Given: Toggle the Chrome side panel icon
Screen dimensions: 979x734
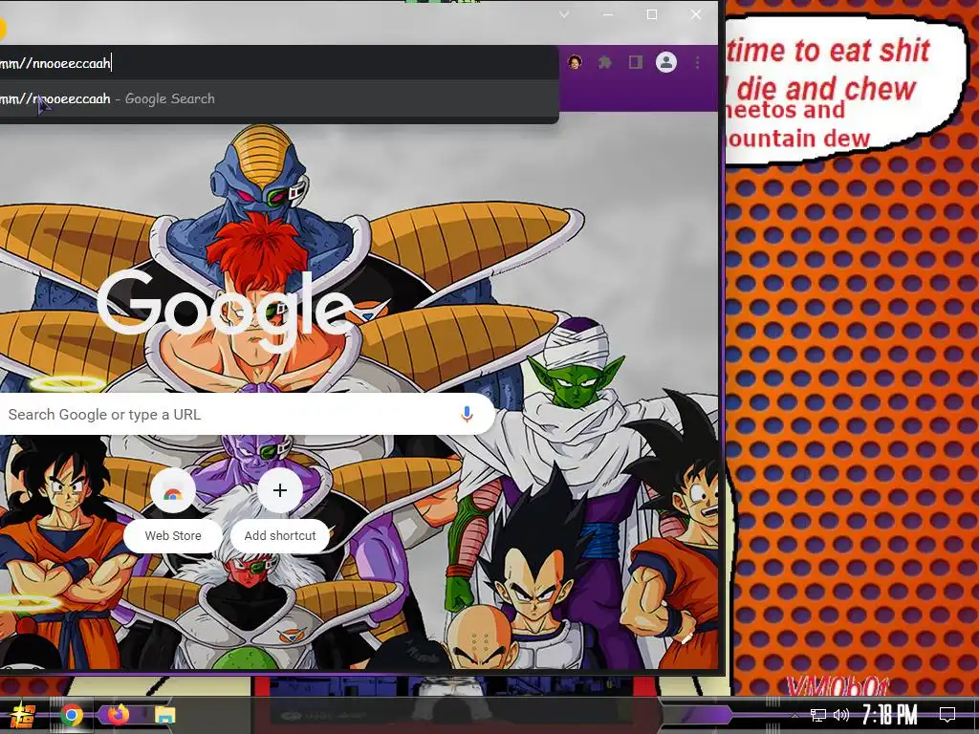Looking at the screenshot, I should [x=635, y=62].
